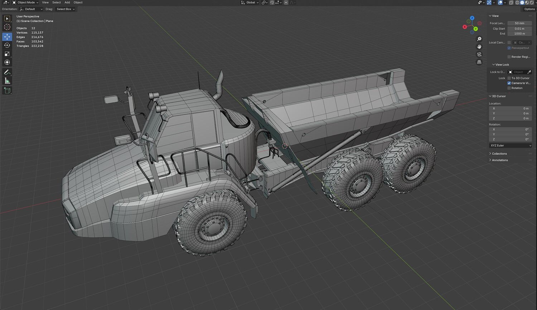Screen dimensions: 537x310
Task: Enable the Render Region checkbox
Action: point(509,57)
